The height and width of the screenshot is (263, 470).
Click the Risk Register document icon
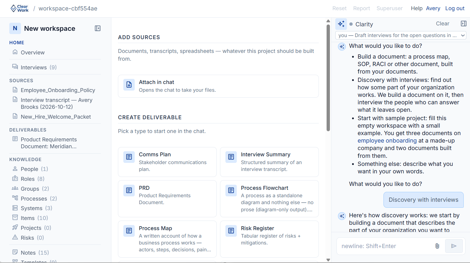(x=231, y=231)
